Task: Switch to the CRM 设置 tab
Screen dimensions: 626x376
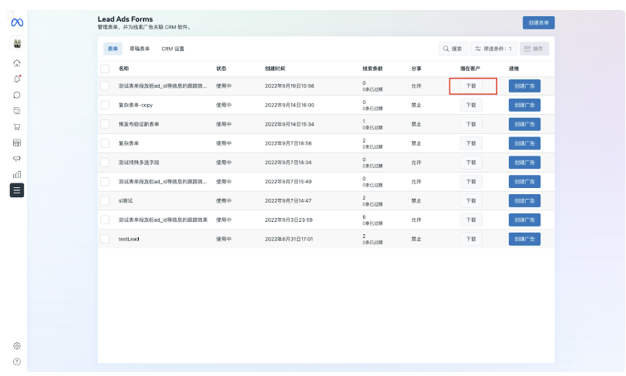Action: click(x=173, y=49)
